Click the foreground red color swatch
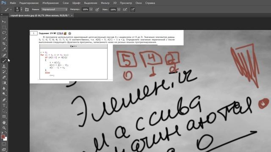The height and width of the screenshot is (152, 271). point(3,137)
